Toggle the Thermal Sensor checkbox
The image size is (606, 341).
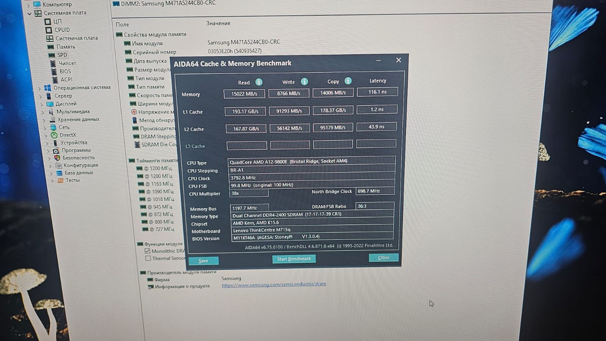click(x=148, y=258)
